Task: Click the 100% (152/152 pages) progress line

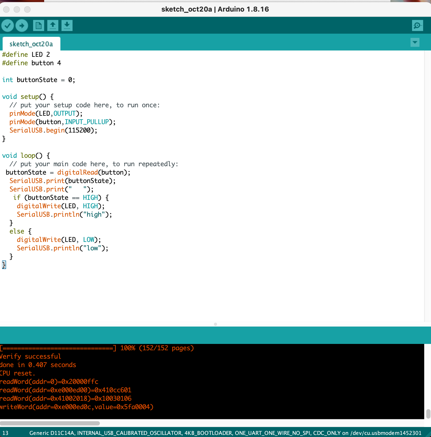Action: (x=97, y=348)
